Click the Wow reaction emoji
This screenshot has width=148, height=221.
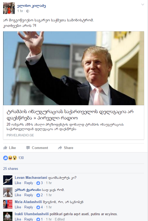click(15, 158)
